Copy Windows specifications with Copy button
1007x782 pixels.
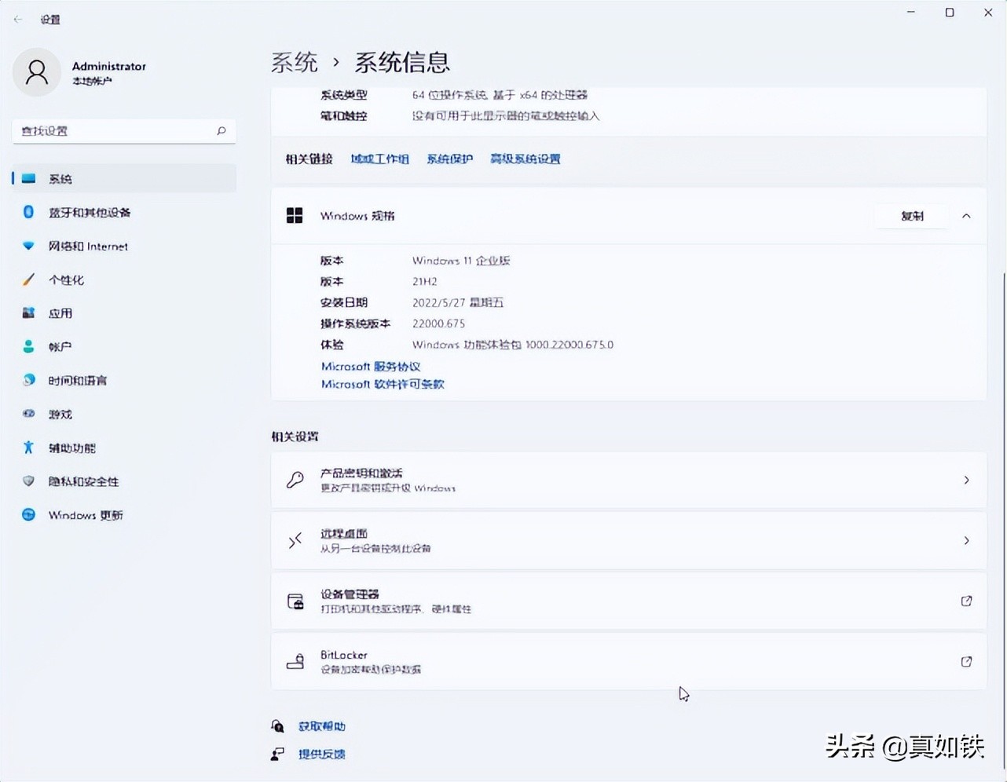911,215
